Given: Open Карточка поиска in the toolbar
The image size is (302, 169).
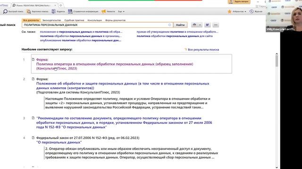Looking at the screenshot, I should [37, 11].
